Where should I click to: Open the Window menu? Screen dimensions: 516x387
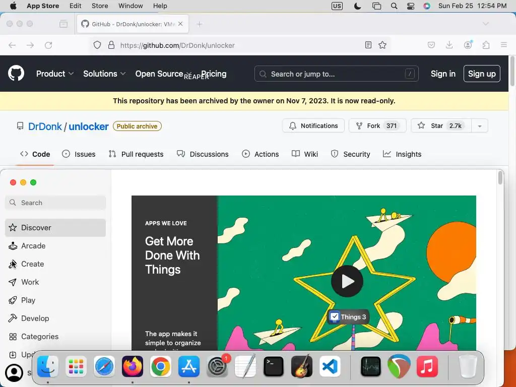point(131,6)
